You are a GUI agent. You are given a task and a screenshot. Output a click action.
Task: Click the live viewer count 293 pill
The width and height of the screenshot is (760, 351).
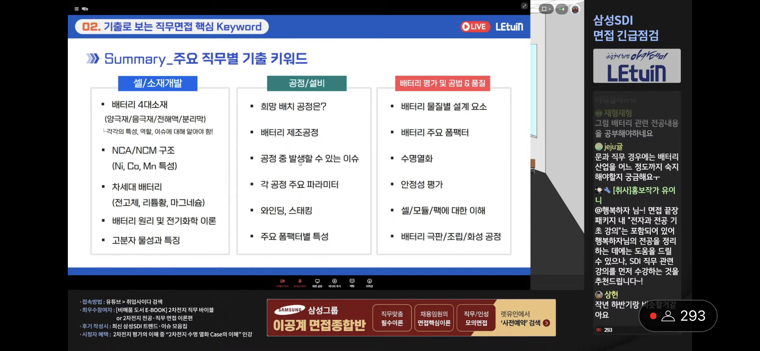678,316
